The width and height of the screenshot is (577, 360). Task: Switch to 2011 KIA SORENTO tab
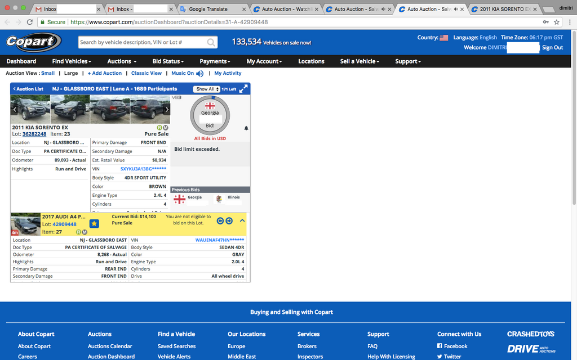click(504, 9)
